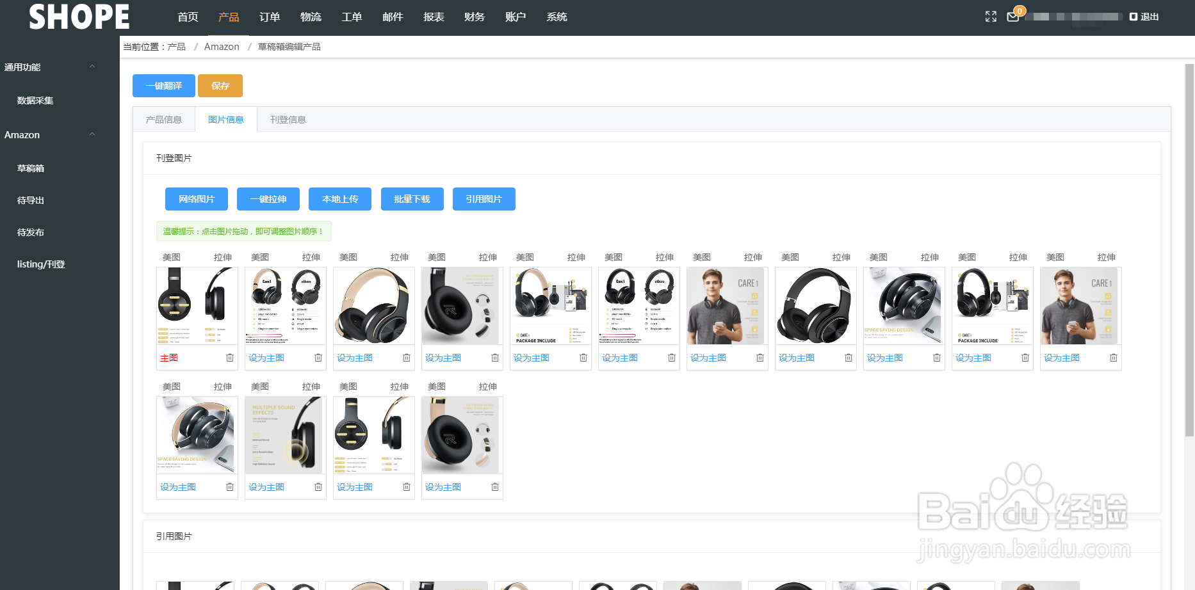The image size is (1195, 590).
Task: Open 待导出 in the sidebar
Action: point(31,200)
